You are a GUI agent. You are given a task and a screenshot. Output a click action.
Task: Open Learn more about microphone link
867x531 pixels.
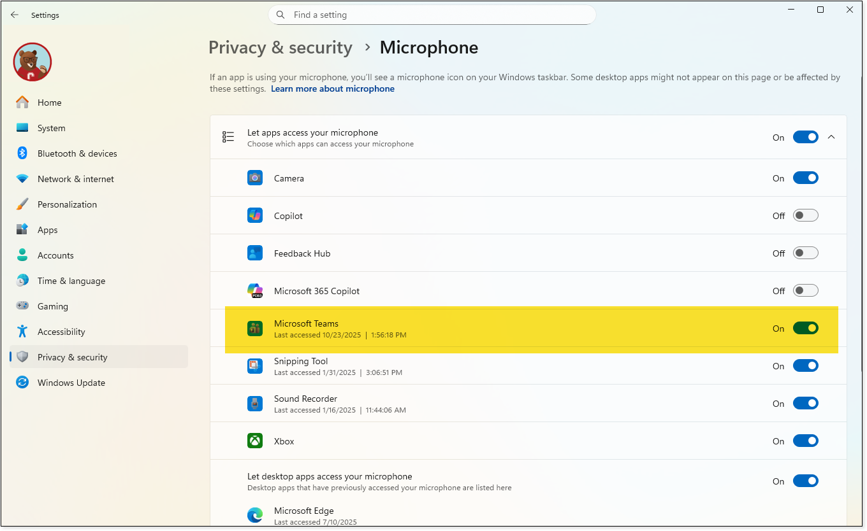332,89
